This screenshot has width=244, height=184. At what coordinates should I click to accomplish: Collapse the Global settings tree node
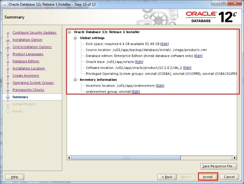click(76, 38)
